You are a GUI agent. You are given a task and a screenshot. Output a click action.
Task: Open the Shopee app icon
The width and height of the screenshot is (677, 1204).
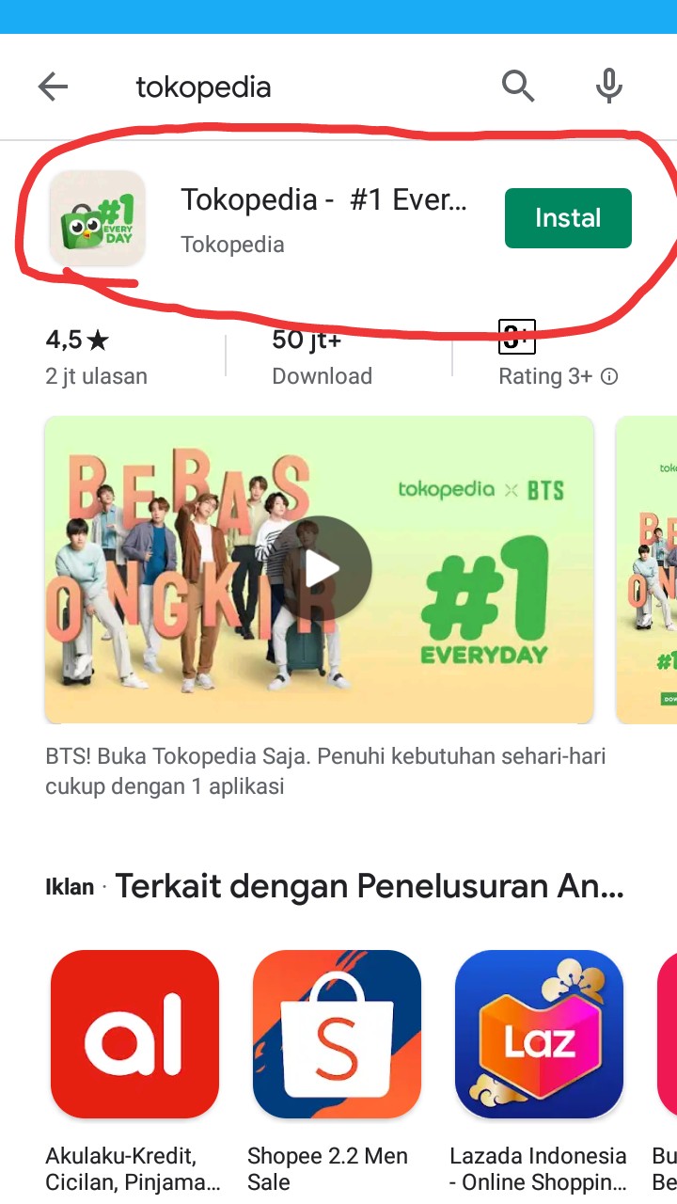(x=337, y=1034)
